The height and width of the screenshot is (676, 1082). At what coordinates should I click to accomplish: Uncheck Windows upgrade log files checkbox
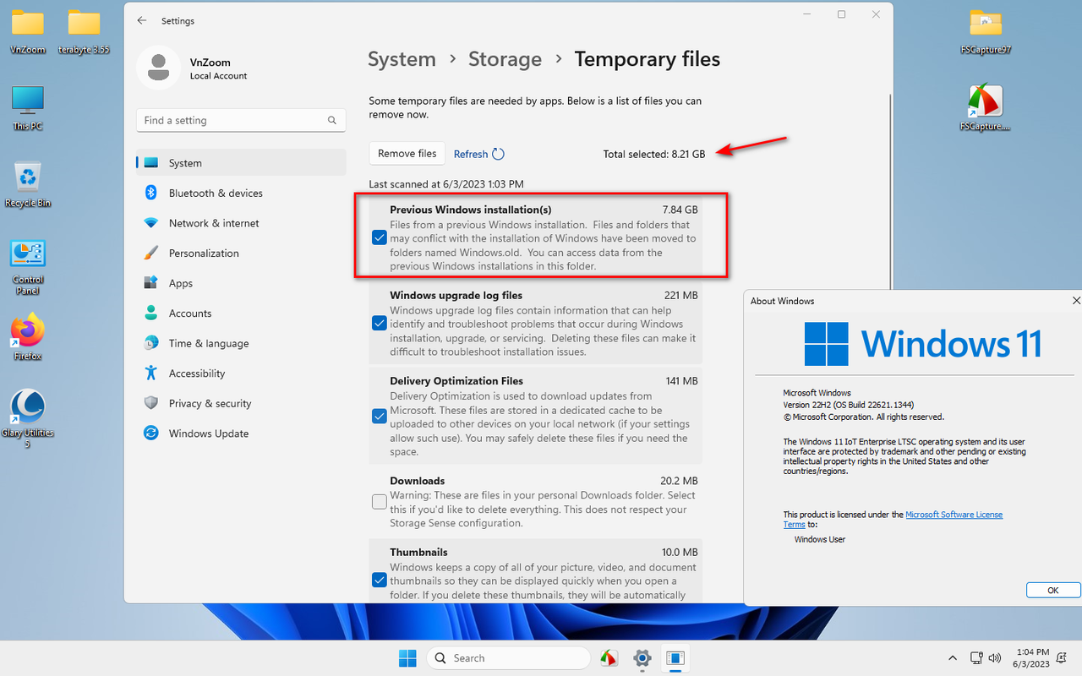(380, 323)
